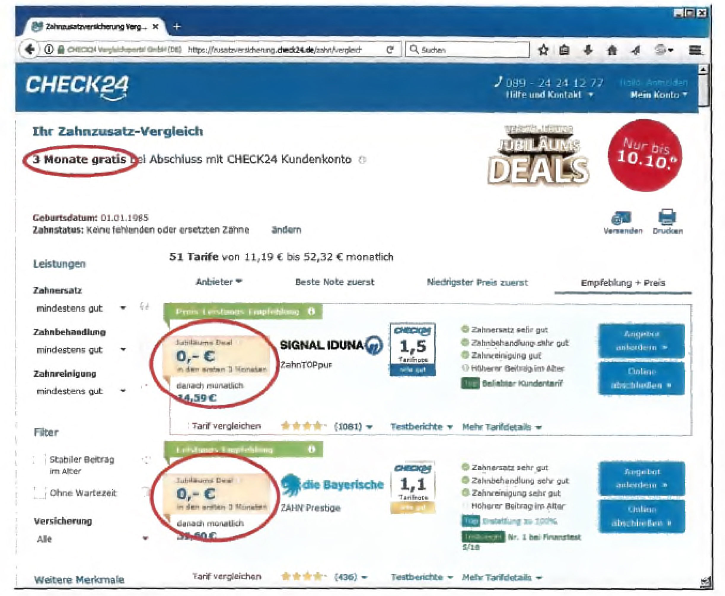Viewport: 725px width, 596px height.
Task: Click the Hallo, Anmelden link
Action: (653, 83)
